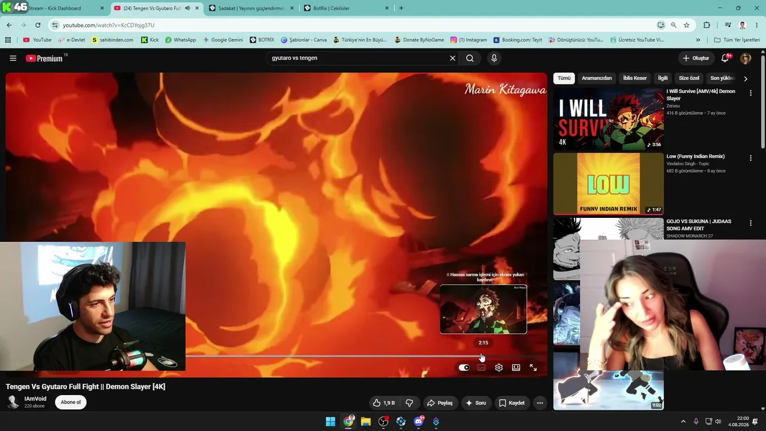Screen dimensions: 766x431
Task: Submit search with the magnifier button
Action: (x=470, y=58)
